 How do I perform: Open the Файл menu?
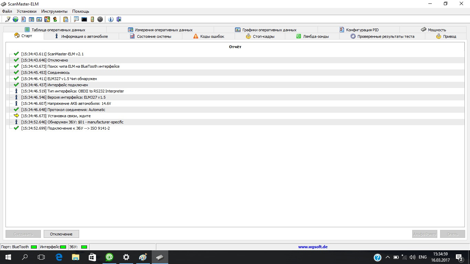coord(7,11)
